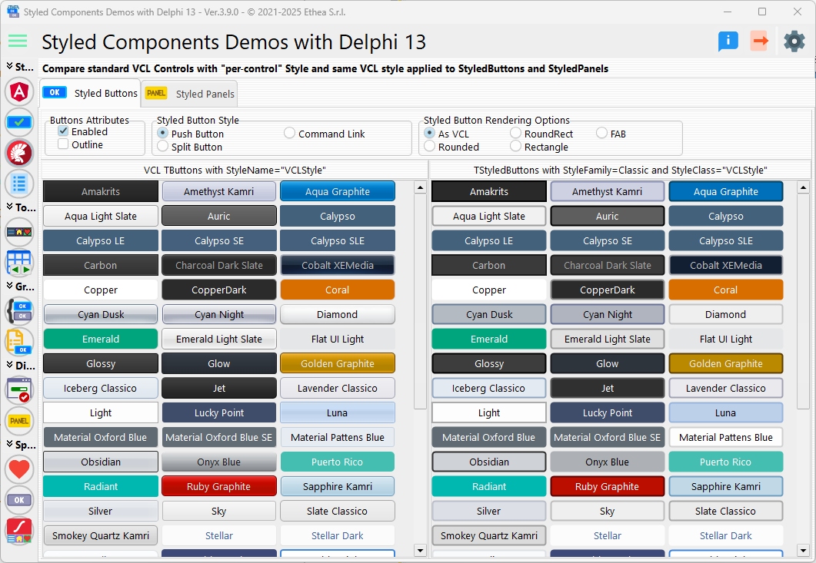This screenshot has width=816, height=563.
Task: Select the Split Button radio option
Action: tap(162, 147)
